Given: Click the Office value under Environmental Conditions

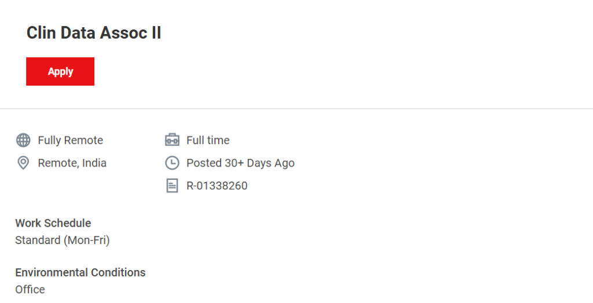Looking at the screenshot, I should pyautogui.click(x=30, y=289).
